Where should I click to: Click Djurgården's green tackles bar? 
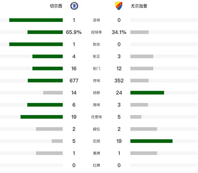(x=147, y=93)
